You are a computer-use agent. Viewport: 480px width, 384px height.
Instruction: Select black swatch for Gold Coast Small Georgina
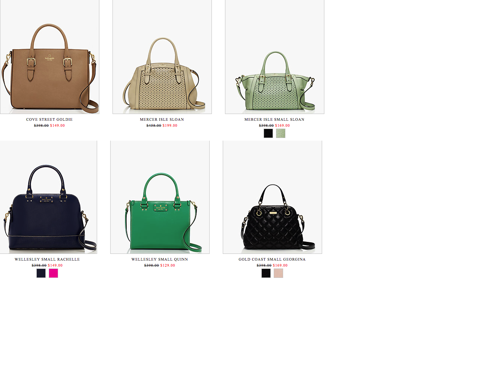tap(266, 273)
